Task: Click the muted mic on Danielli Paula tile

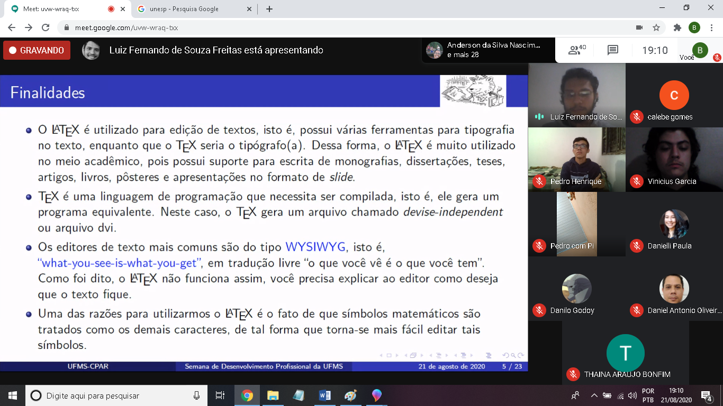Action: pyautogui.click(x=636, y=246)
